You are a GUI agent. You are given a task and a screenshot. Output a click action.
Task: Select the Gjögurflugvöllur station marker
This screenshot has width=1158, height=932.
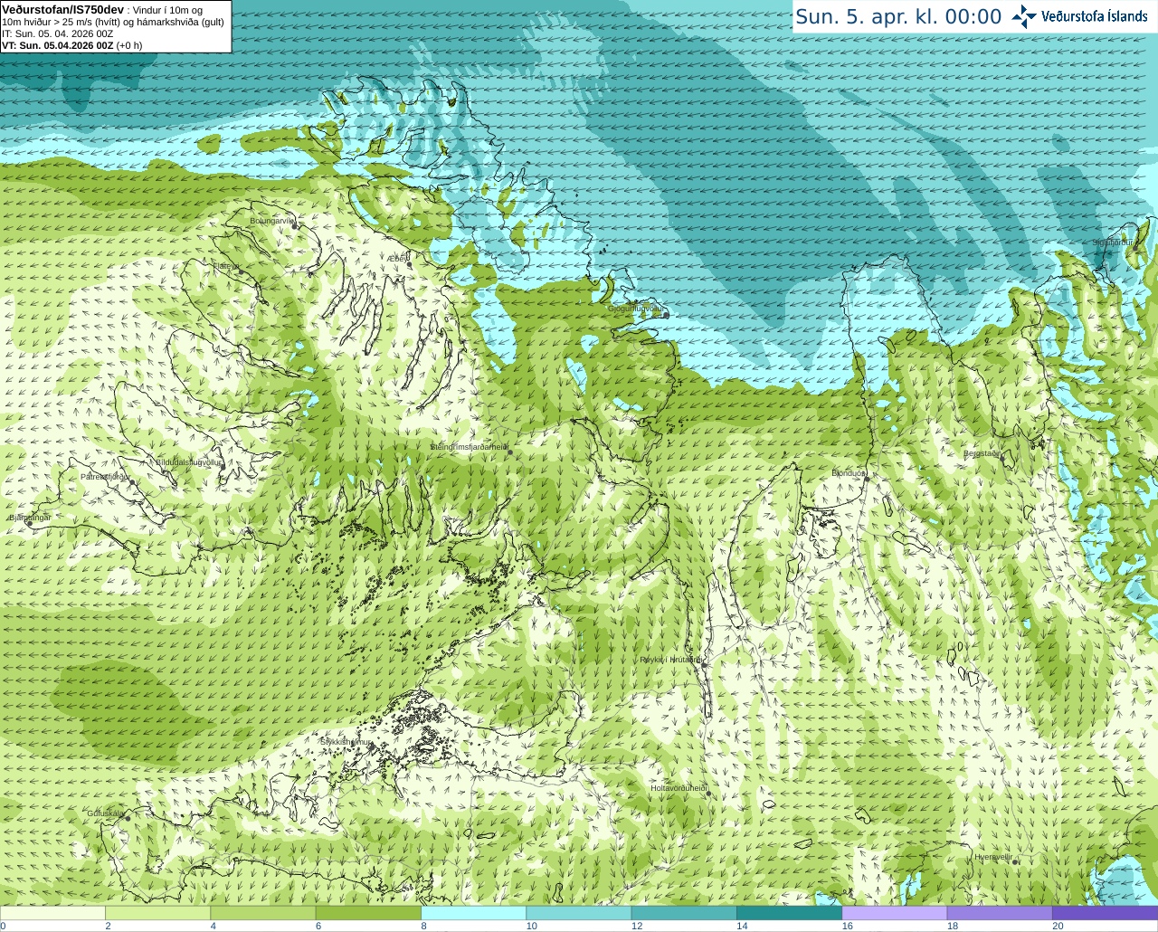[x=666, y=315]
